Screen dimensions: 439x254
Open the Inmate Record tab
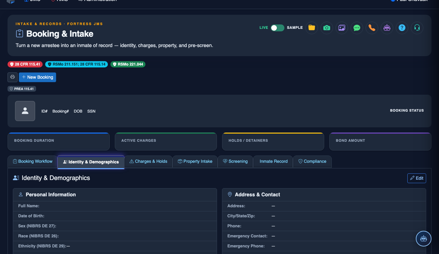(273, 161)
